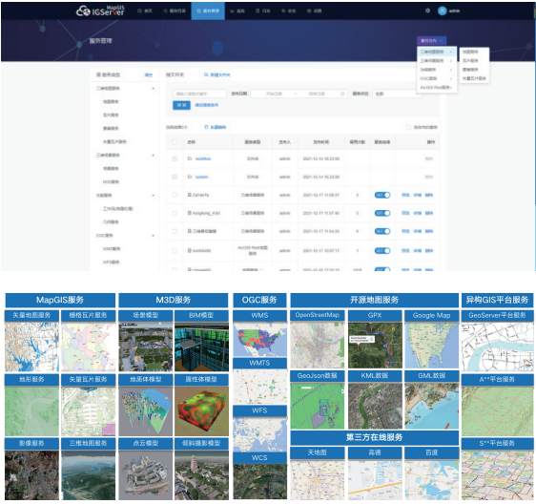This screenshot has height=504, width=536.
Task: Click the BIM模型 thumbnail in M3D服务
Action: pyautogui.click(x=201, y=346)
